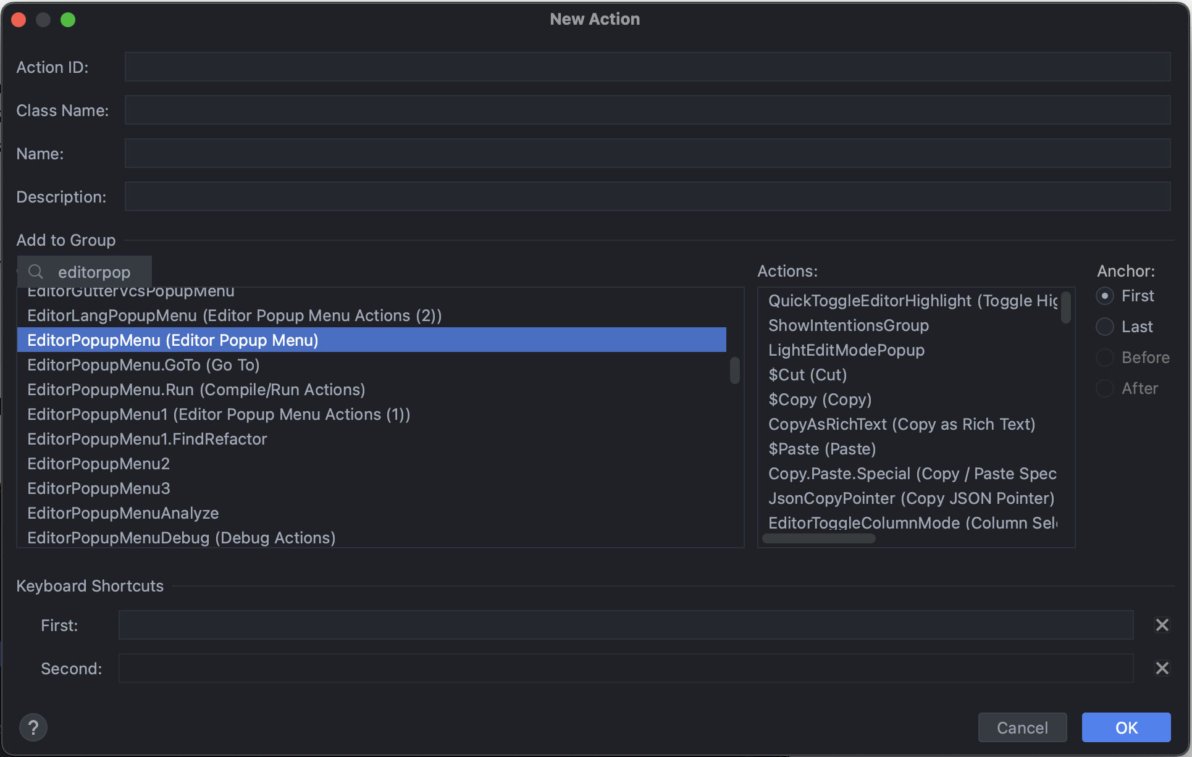Click into the Class Name field

(x=647, y=110)
